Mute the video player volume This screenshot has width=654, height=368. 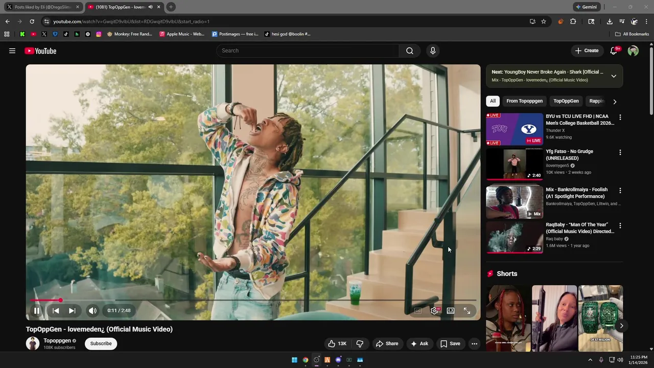pos(92,311)
